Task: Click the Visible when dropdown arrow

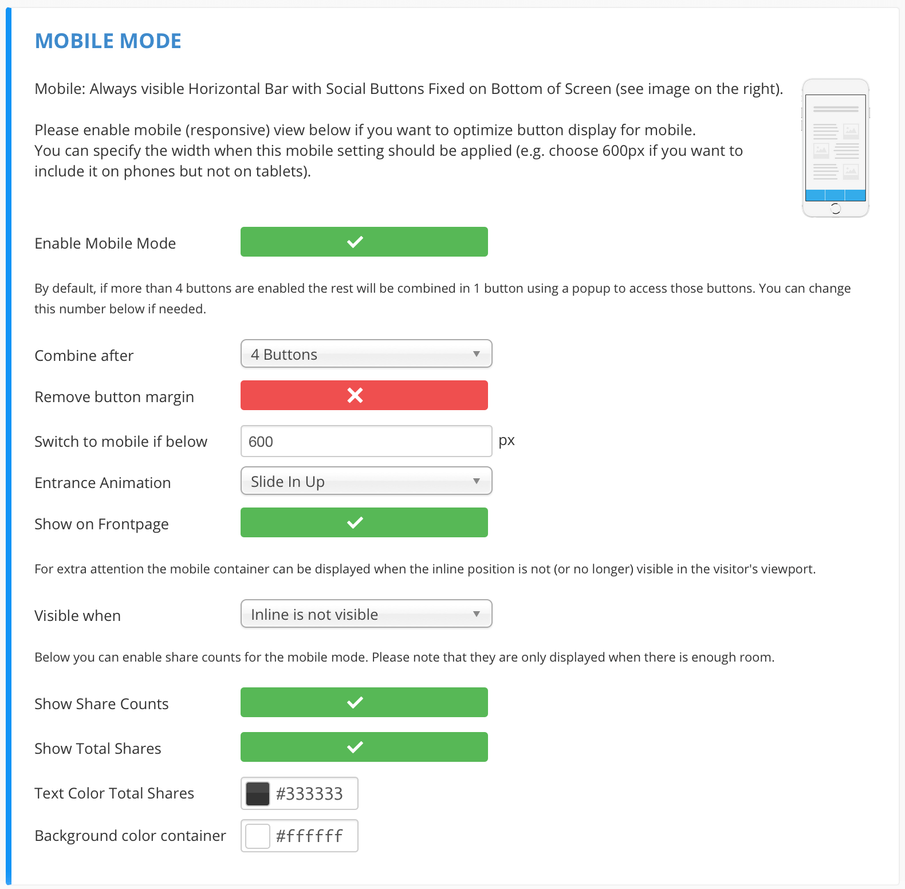Action: pos(476,614)
